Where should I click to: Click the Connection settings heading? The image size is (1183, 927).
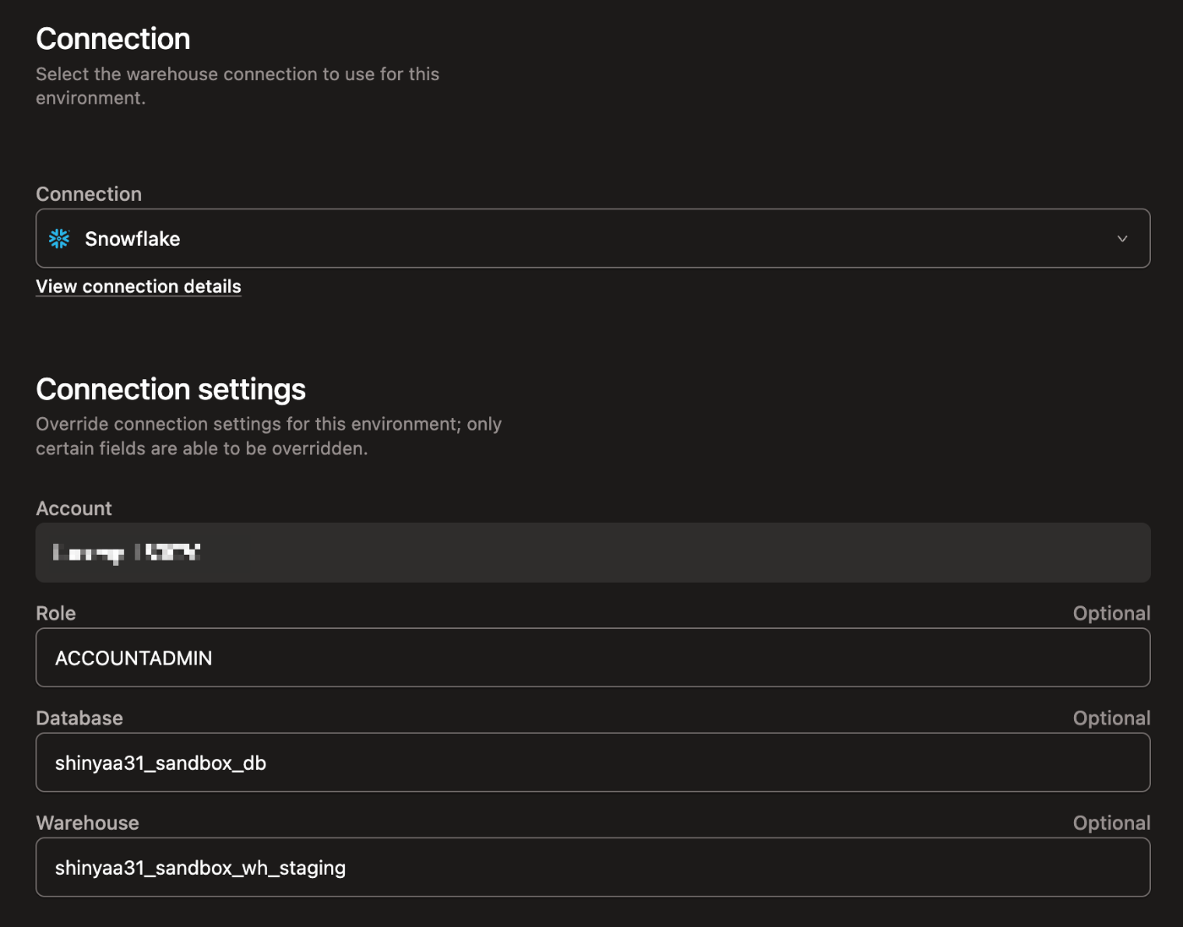[x=171, y=389]
